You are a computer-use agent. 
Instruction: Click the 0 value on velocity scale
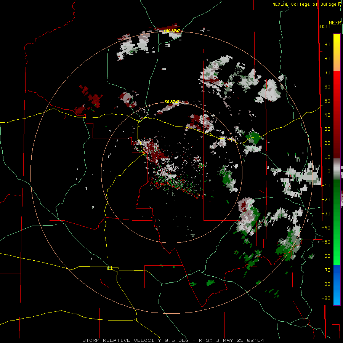[x=329, y=171]
